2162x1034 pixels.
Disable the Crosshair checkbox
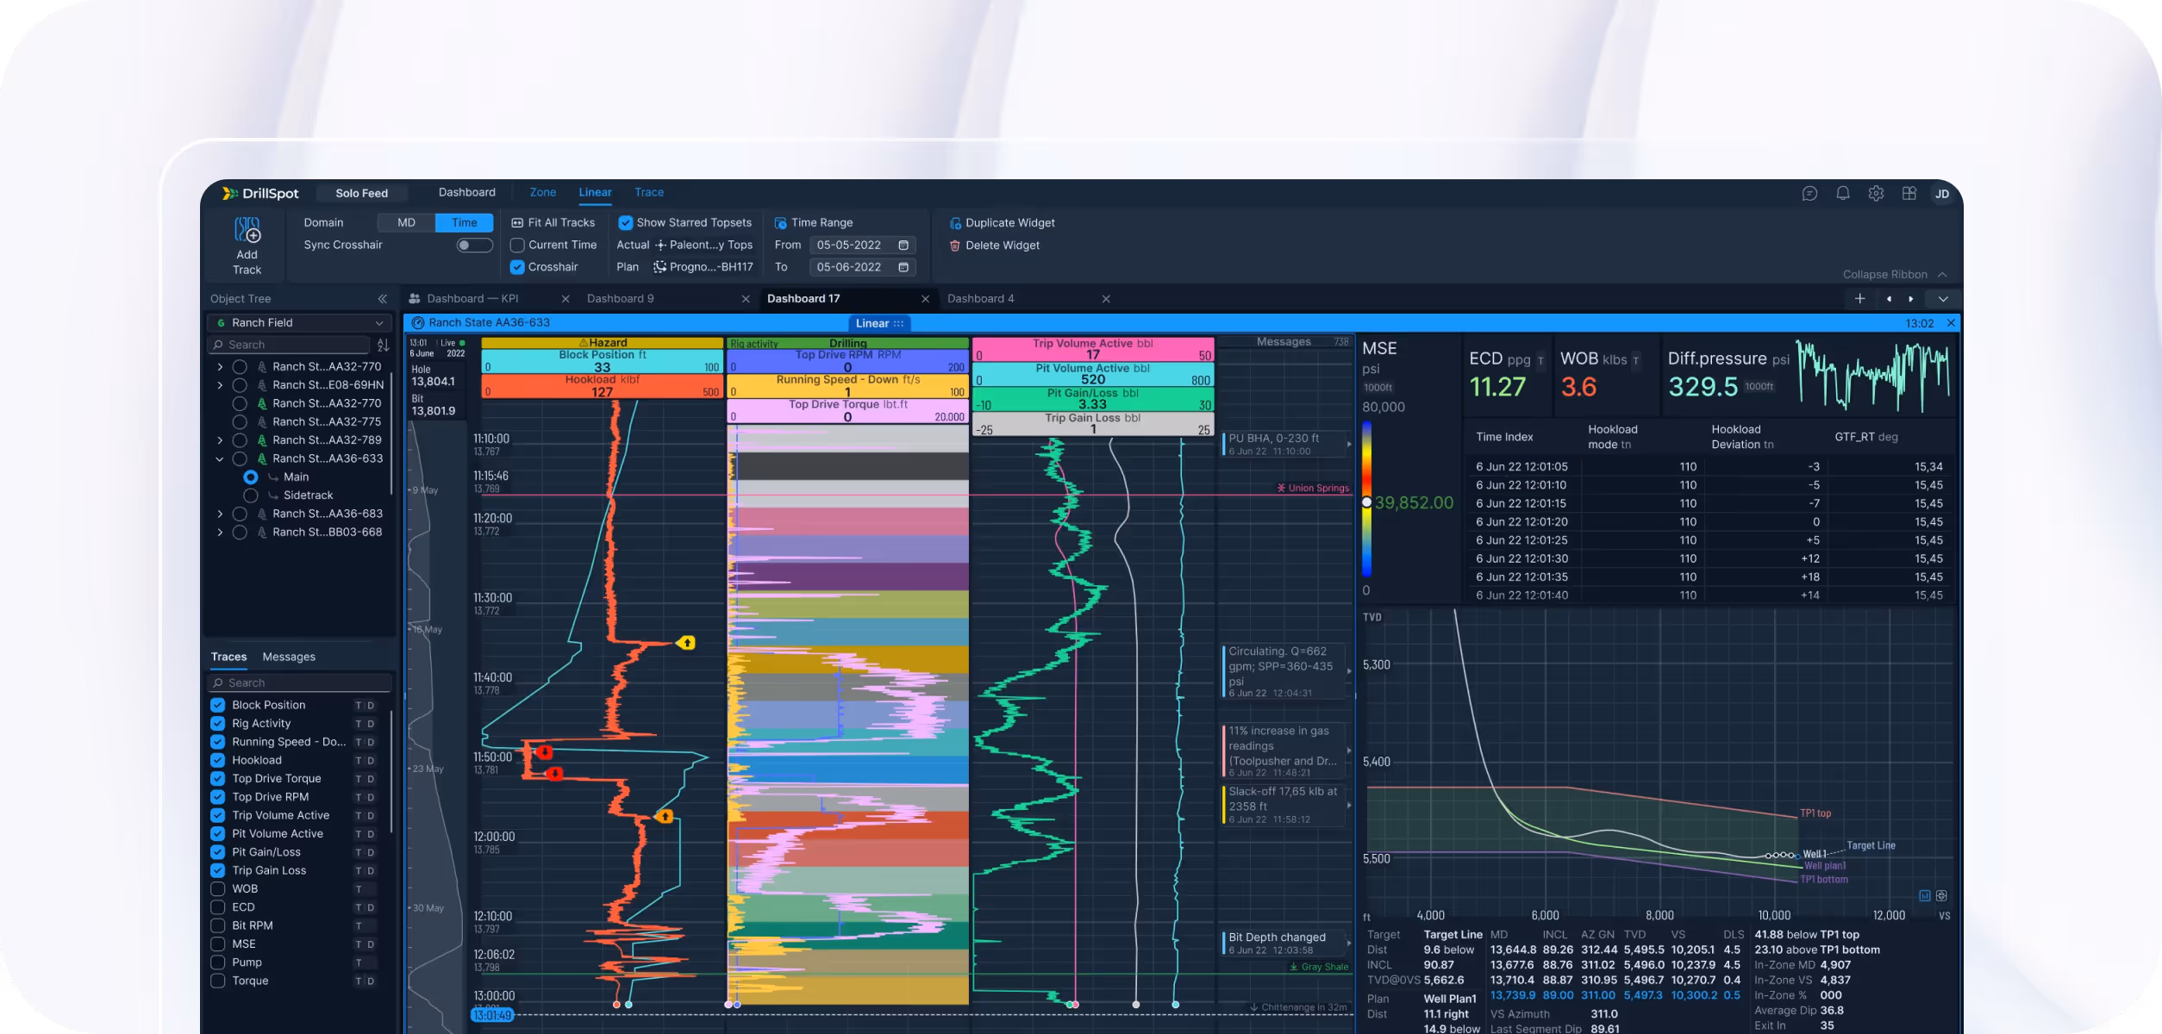[x=517, y=268]
